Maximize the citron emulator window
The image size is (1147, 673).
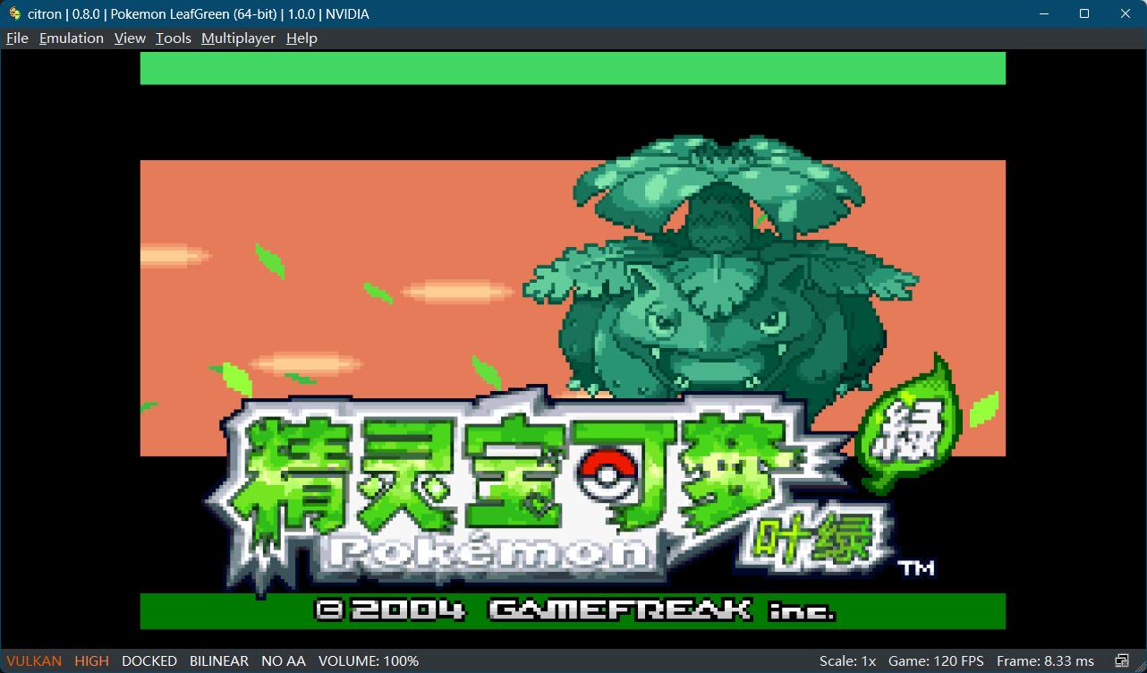click(x=1084, y=13)
